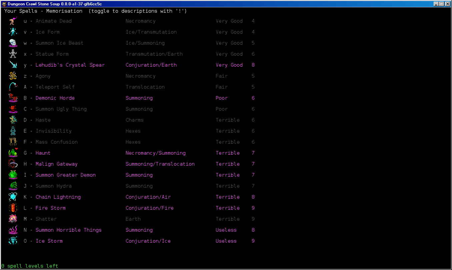Choose the spell name Demonic Horde
Screen dimensions: 452x270
click(x=55, y=98)
